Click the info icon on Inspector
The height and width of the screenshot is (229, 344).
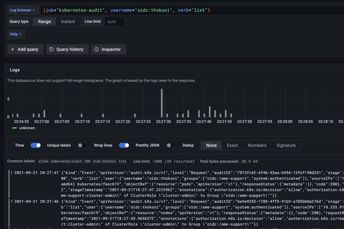point(97,49)
